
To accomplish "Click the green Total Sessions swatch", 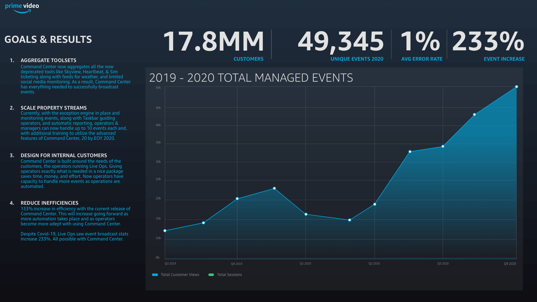I will coord(211,275).
